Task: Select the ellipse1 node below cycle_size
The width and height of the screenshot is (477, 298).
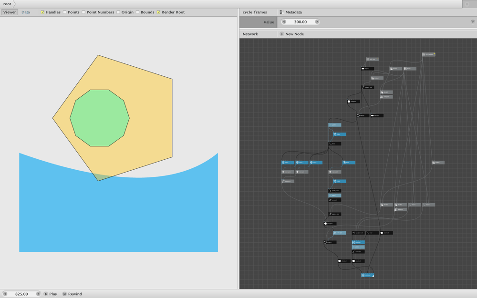Action: click(367, 69)
